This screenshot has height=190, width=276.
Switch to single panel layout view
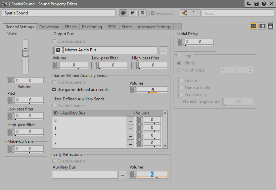coord(254,26)
